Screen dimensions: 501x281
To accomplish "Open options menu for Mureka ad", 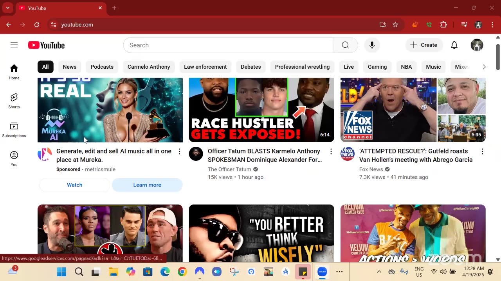I will click(x=179, y=151).
